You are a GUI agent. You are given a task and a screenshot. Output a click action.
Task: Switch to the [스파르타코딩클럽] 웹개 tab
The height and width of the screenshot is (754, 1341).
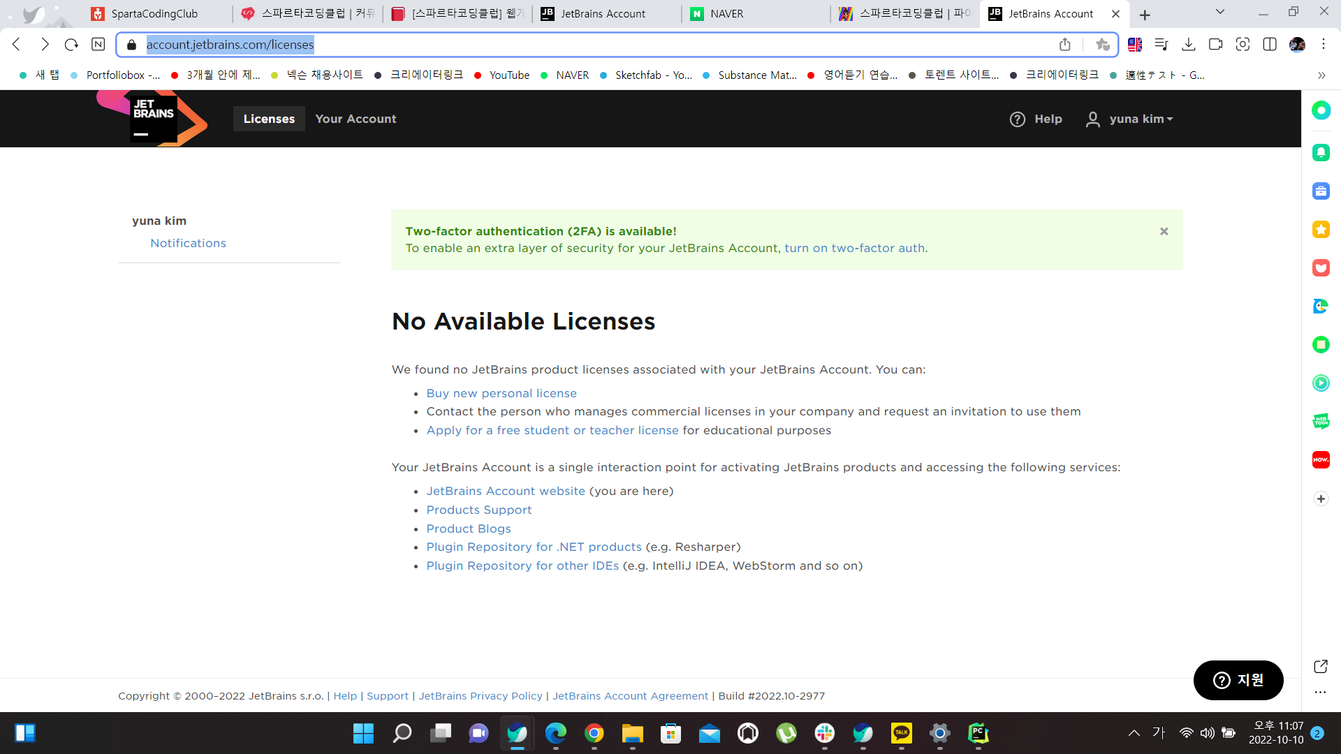click(x=457, y=14)
